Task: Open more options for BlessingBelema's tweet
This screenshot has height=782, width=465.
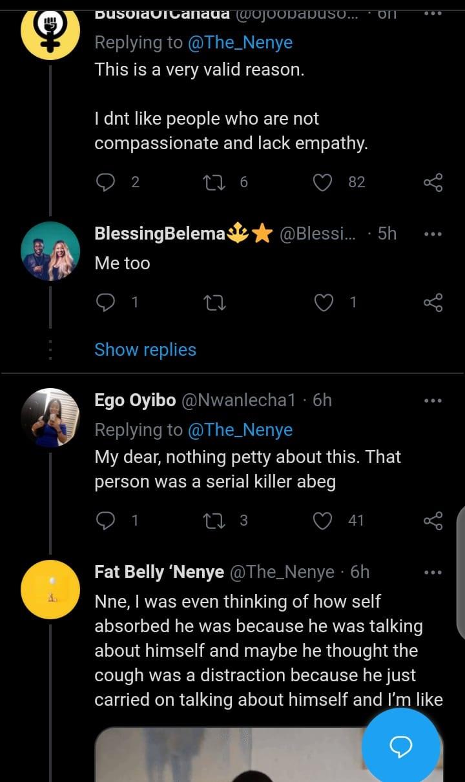Action: click(x=432, y=234)
